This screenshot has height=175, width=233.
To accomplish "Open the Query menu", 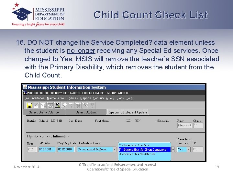I will pos(110,98).
